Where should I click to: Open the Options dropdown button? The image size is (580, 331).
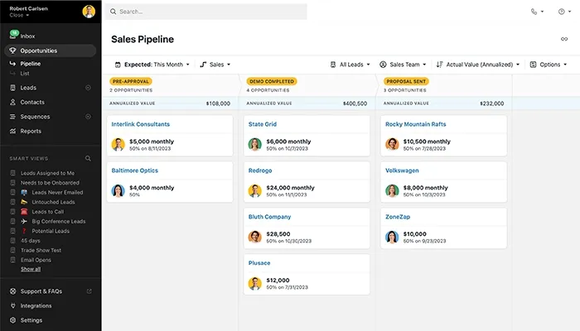[549, 64]
